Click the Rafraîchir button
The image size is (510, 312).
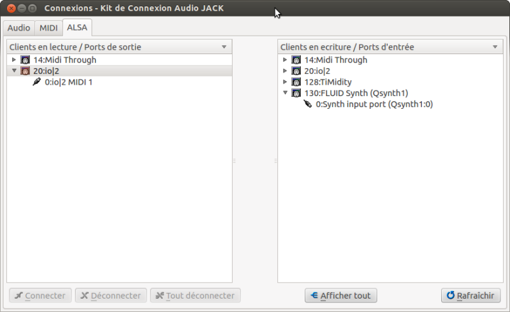(x=470, y=295)
